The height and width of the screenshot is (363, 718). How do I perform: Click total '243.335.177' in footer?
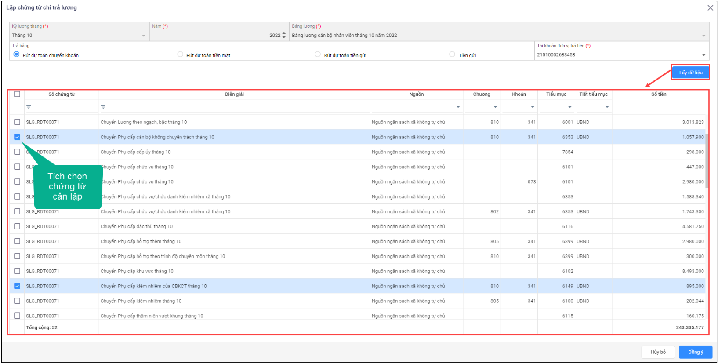point(689,327)
